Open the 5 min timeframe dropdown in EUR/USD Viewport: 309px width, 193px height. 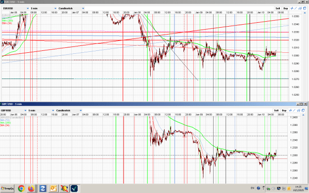click(44, 8)
